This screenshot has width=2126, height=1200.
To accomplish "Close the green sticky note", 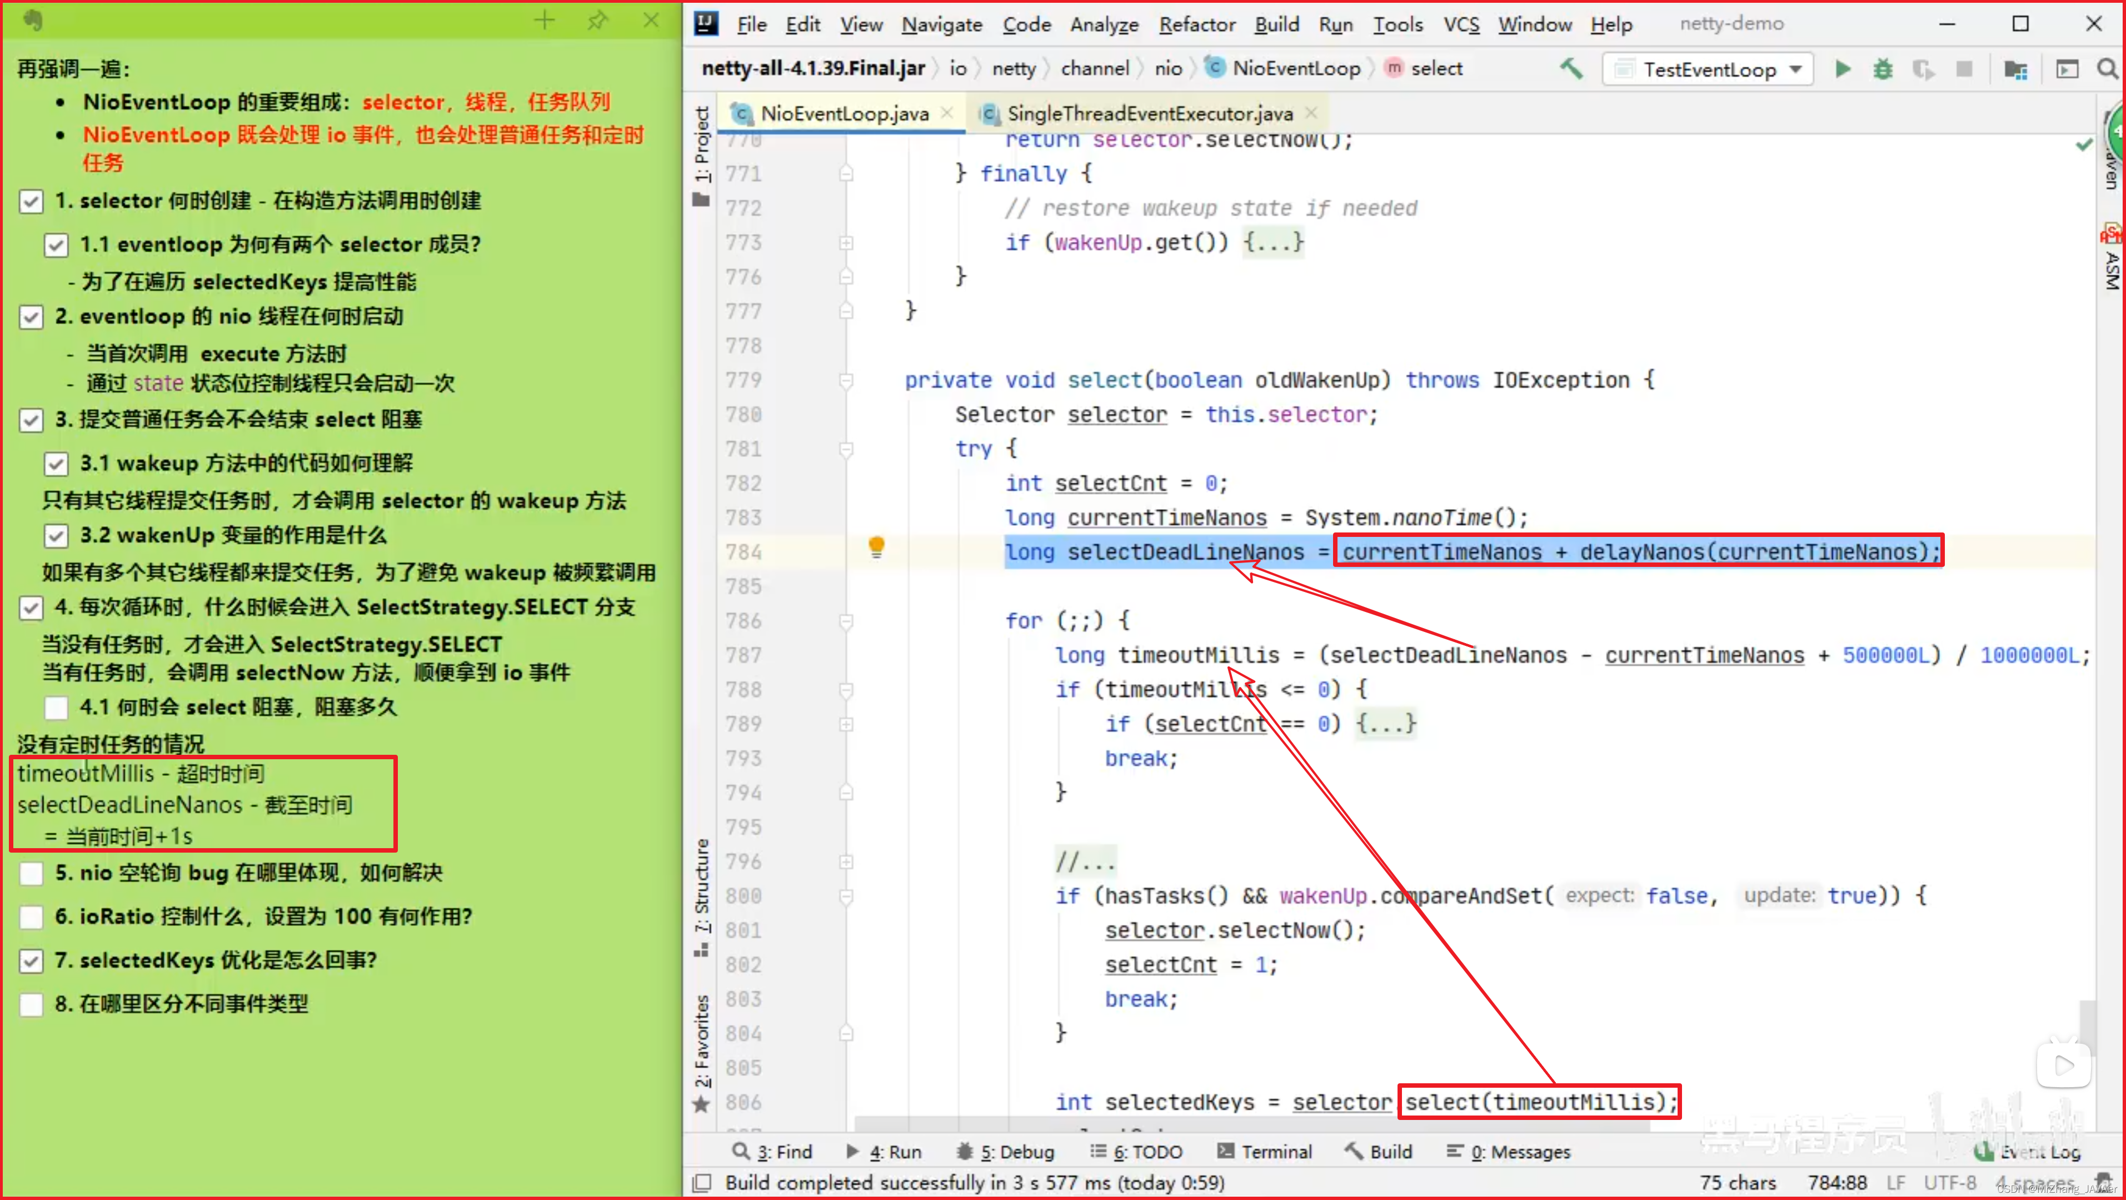I will (651, 21).
